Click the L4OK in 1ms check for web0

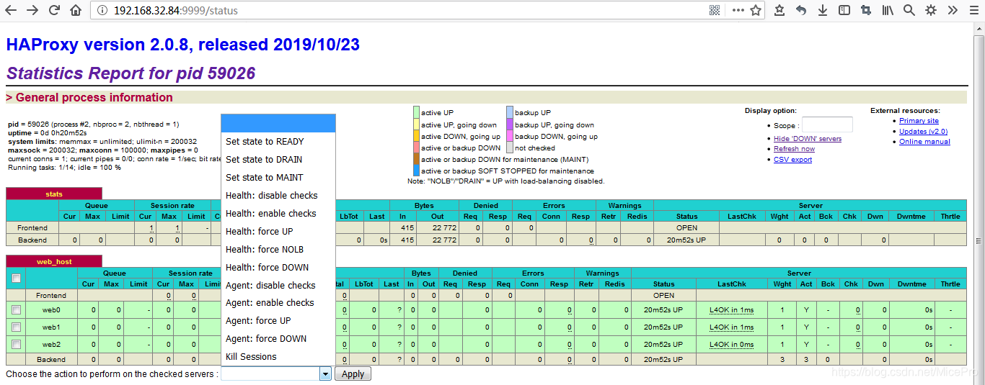(731, 310)
